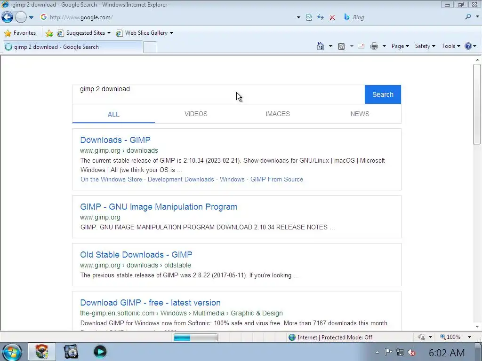Click the browser Forward arrow button
Viewport: 482px width, 361px height.
point(21,17)
